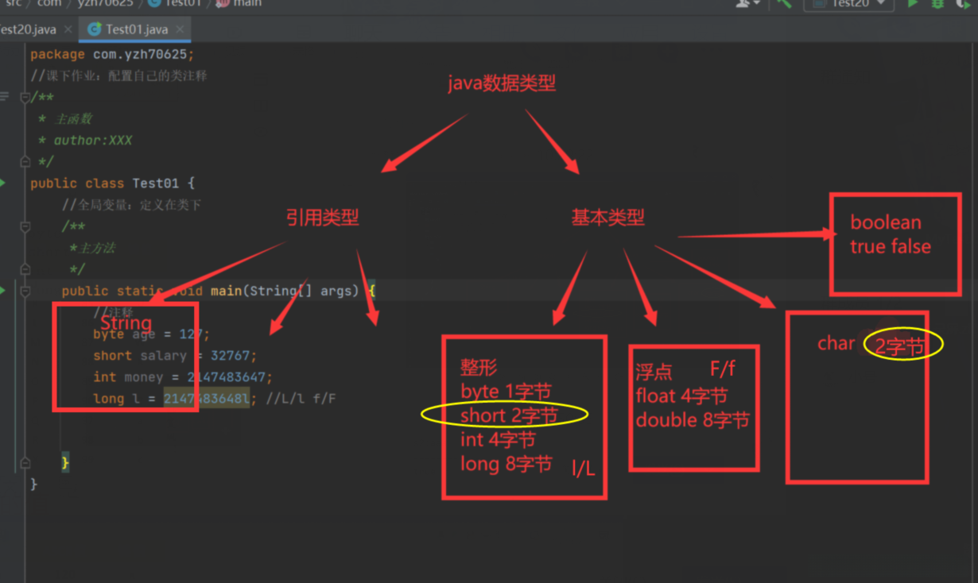Click the run configuration settings icon before Test20
978x583 pixels.
click(x=817, y=5)
